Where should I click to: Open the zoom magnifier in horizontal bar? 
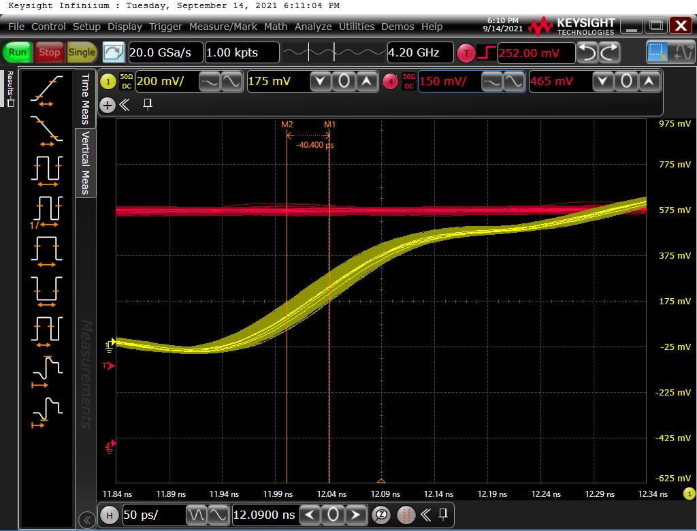click(x=382, y=515)
